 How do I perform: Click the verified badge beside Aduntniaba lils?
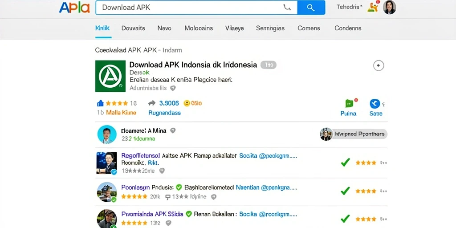[173, 88]
